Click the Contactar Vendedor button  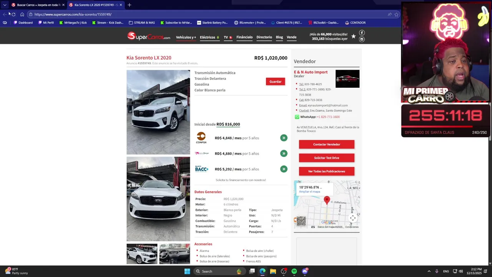click(x=327, y=144)
